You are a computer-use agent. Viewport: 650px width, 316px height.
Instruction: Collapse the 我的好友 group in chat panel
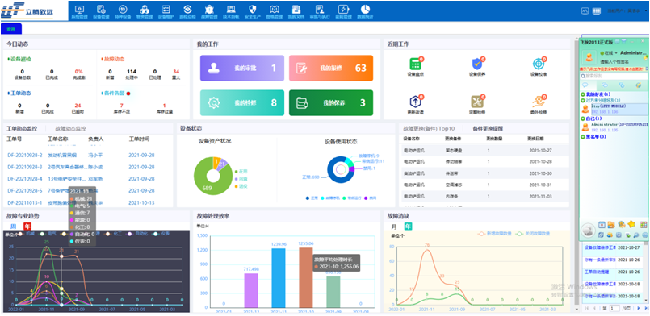[x=595, y=94]
